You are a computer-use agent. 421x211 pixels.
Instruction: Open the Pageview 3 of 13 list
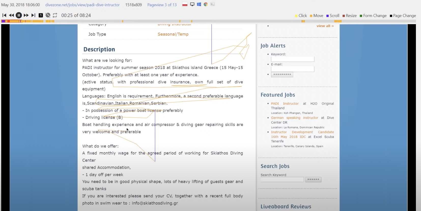click(x=162, y=5)
